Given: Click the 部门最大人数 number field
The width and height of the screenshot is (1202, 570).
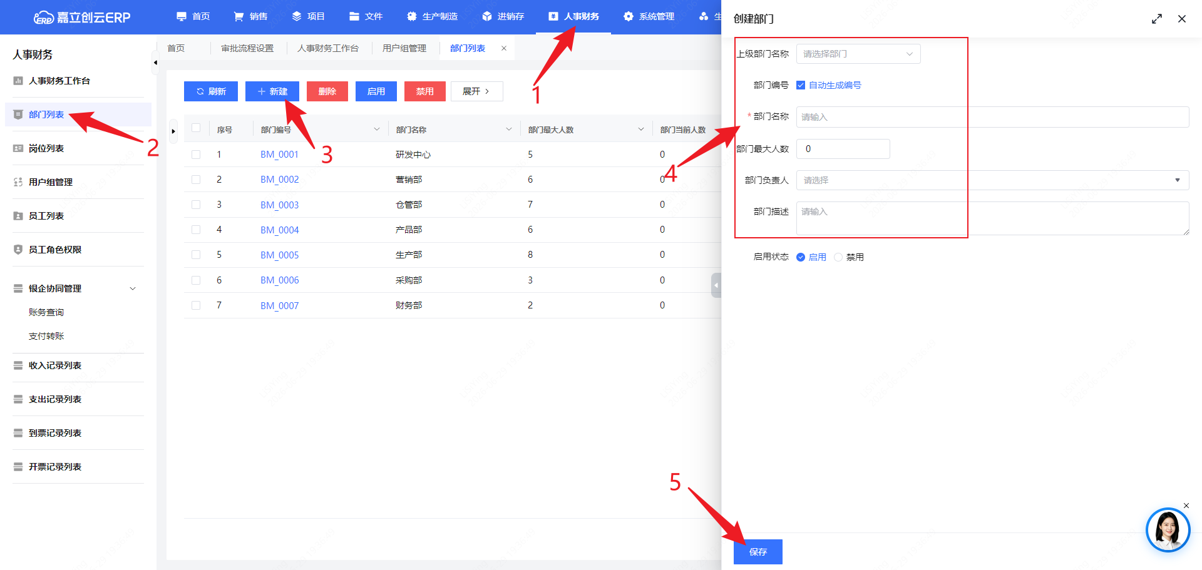Looking at the screenshot, I should click(x=843, y=149).
